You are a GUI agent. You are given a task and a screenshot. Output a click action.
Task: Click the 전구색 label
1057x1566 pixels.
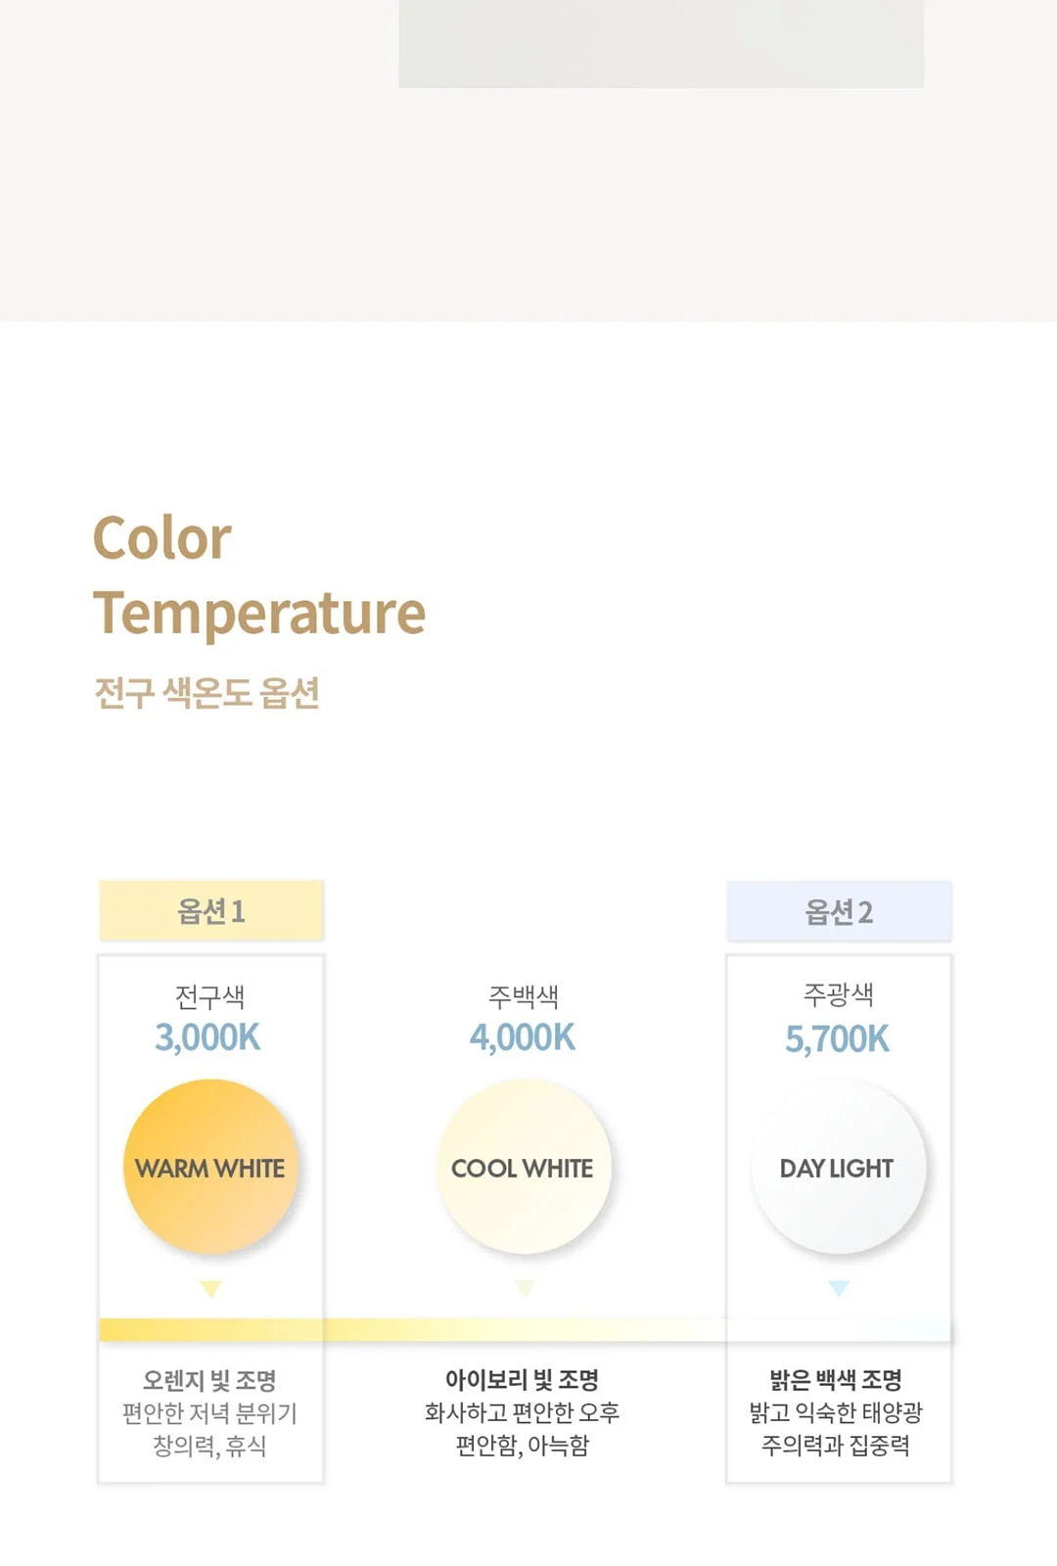click(209, 996)
